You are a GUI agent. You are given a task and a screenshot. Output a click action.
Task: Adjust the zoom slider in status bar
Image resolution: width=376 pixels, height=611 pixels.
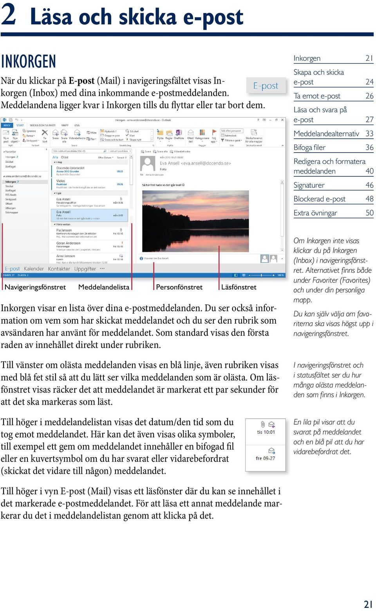pos(262,275)
